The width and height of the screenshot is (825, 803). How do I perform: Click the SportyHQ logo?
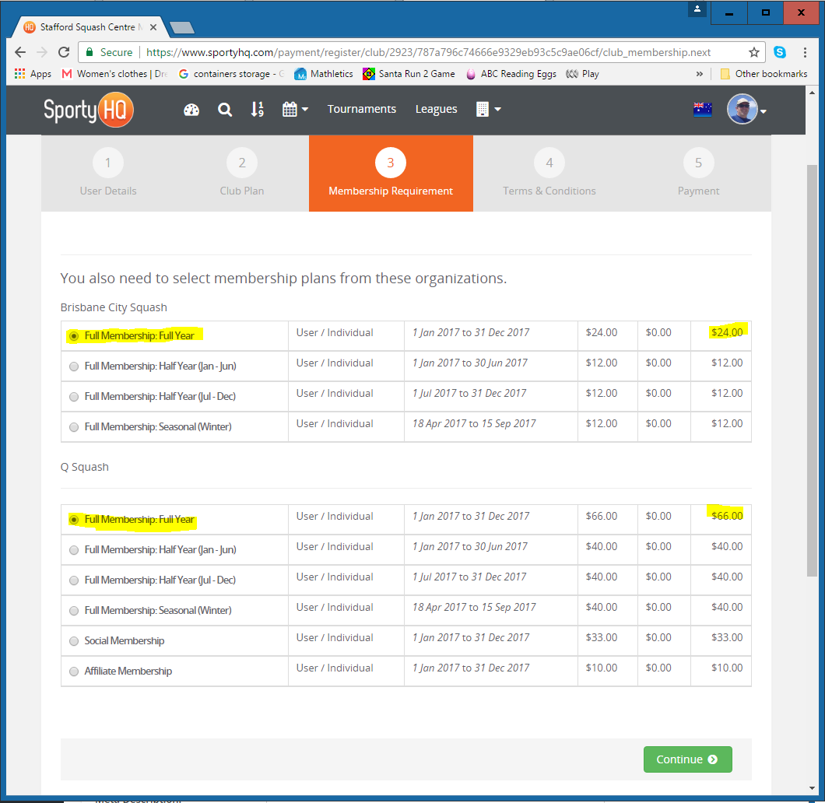(88, 110)
